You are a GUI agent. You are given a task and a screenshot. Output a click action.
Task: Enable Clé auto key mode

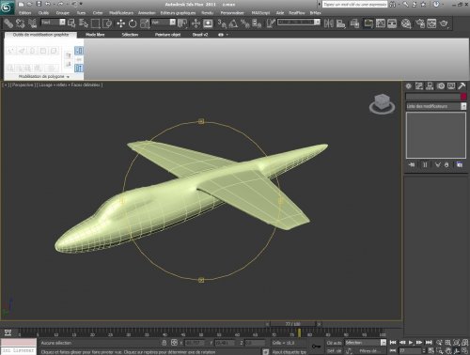tap(334, 343)
